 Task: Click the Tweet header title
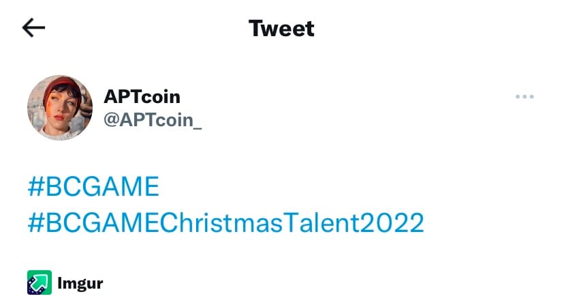coord(281,29)
